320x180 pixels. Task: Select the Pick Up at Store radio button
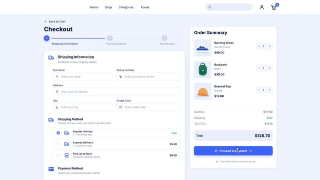tap(58, 155)
